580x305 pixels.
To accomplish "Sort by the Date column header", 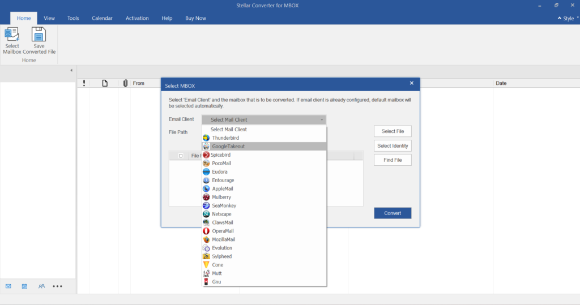I will (x=501, y=83).
